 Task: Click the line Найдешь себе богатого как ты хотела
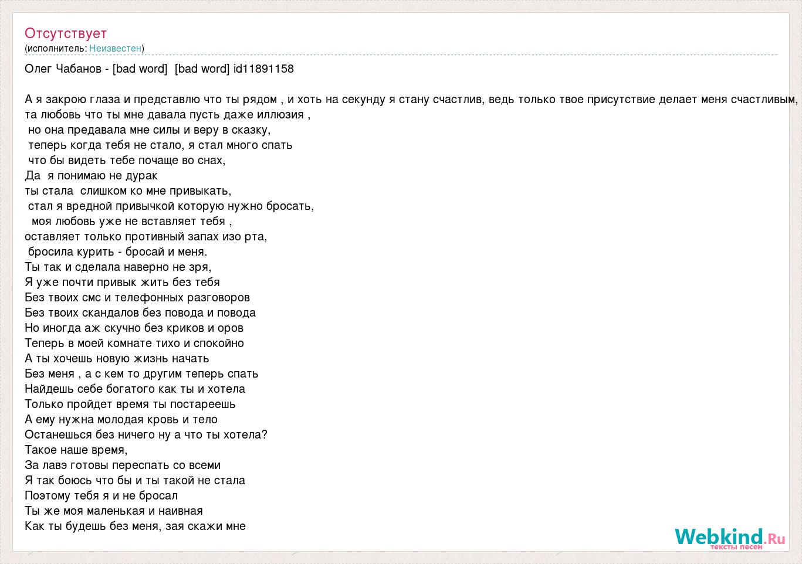pos(135,389)
